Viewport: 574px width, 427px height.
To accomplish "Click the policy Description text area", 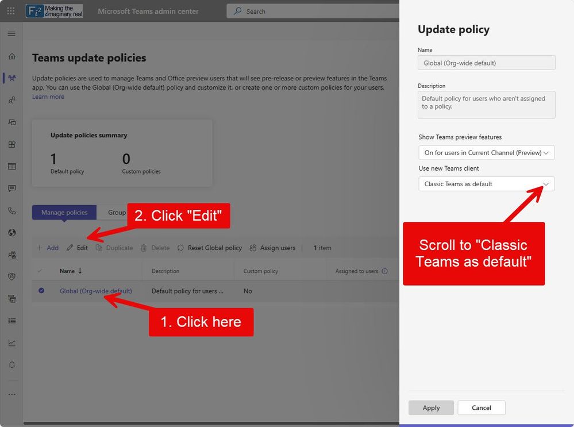I will click(486, 105).
